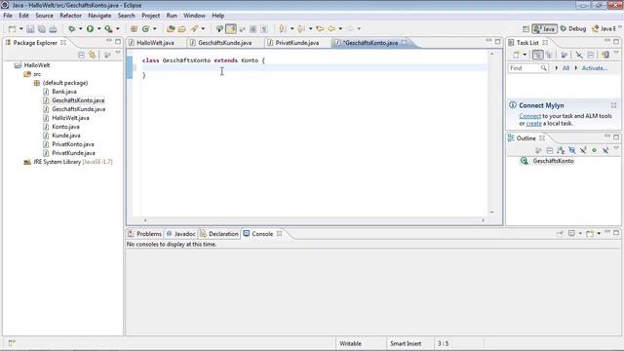Open the Declaration tab
Screen dimensions: 624x351
pyautogui.click(x=219, y=234)
